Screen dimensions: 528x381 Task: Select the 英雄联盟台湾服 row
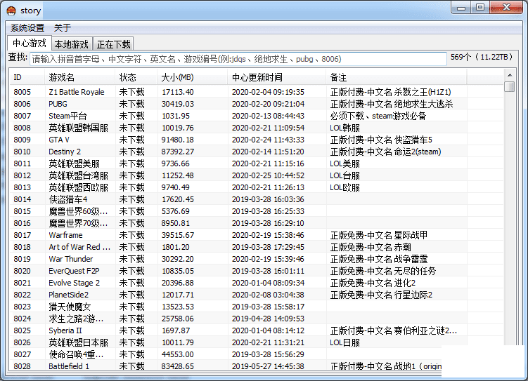tap(256, 175)
